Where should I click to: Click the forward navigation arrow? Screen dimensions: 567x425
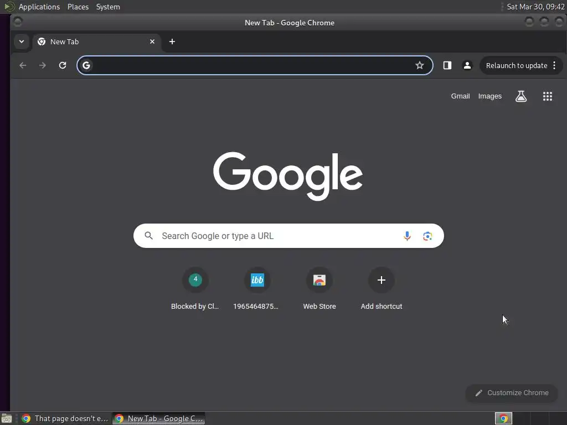(x=42, y=65)
